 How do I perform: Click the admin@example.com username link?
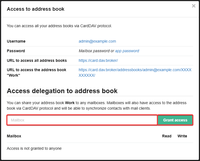[x=97, y=41]
